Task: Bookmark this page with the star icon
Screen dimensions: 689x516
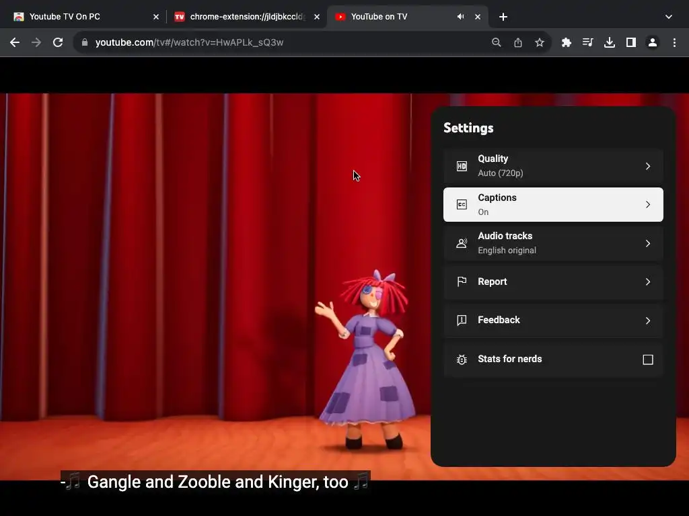Action: point(540,42)
